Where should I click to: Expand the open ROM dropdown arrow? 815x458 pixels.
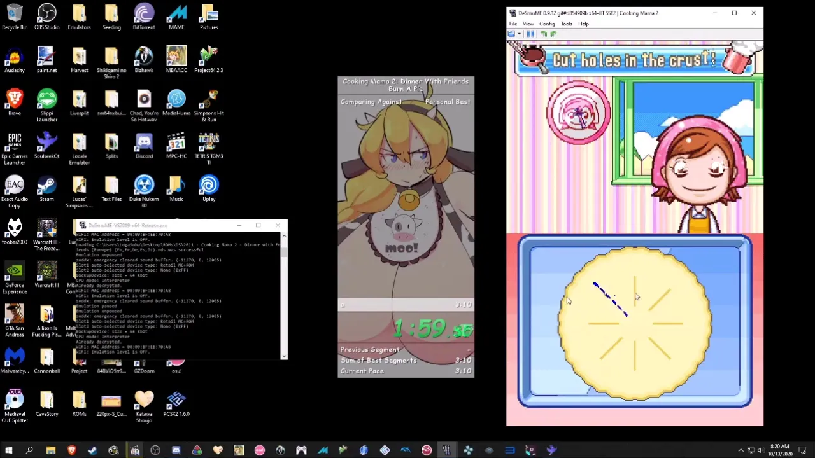tap(518, 34)
